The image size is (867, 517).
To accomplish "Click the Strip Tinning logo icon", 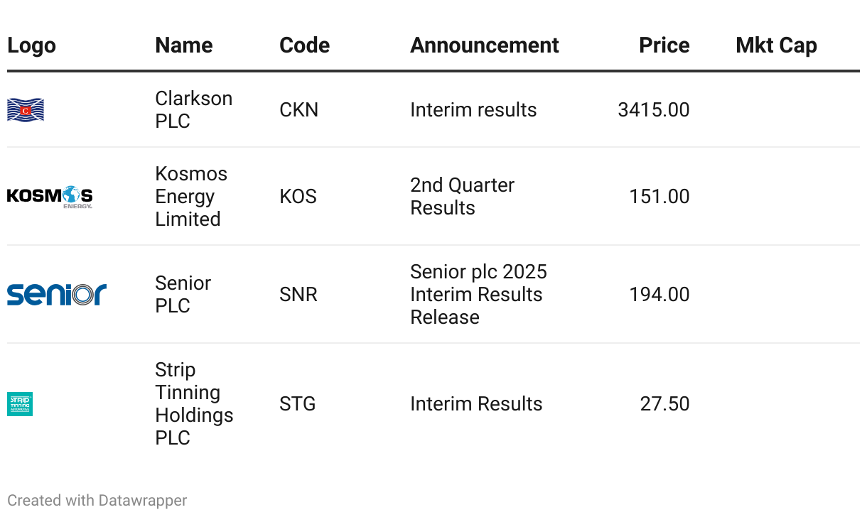I will pyautogui.click(x=20, y=404).
